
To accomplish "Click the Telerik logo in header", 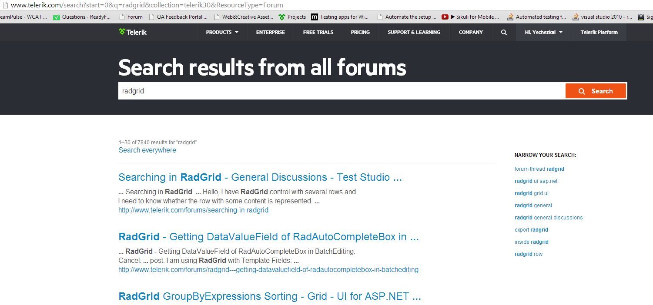I will (x=133, y=32).
